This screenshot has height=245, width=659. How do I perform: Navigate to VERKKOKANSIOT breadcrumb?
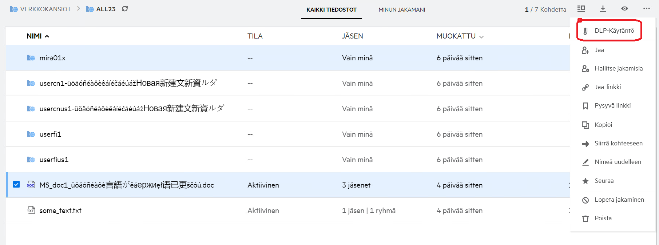click(x=45, y=9)
